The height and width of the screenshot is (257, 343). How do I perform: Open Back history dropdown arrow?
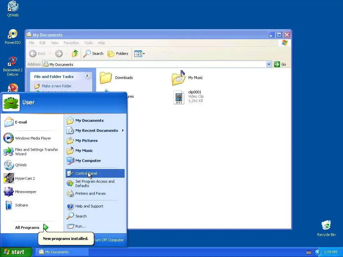(x=50, y=54)
